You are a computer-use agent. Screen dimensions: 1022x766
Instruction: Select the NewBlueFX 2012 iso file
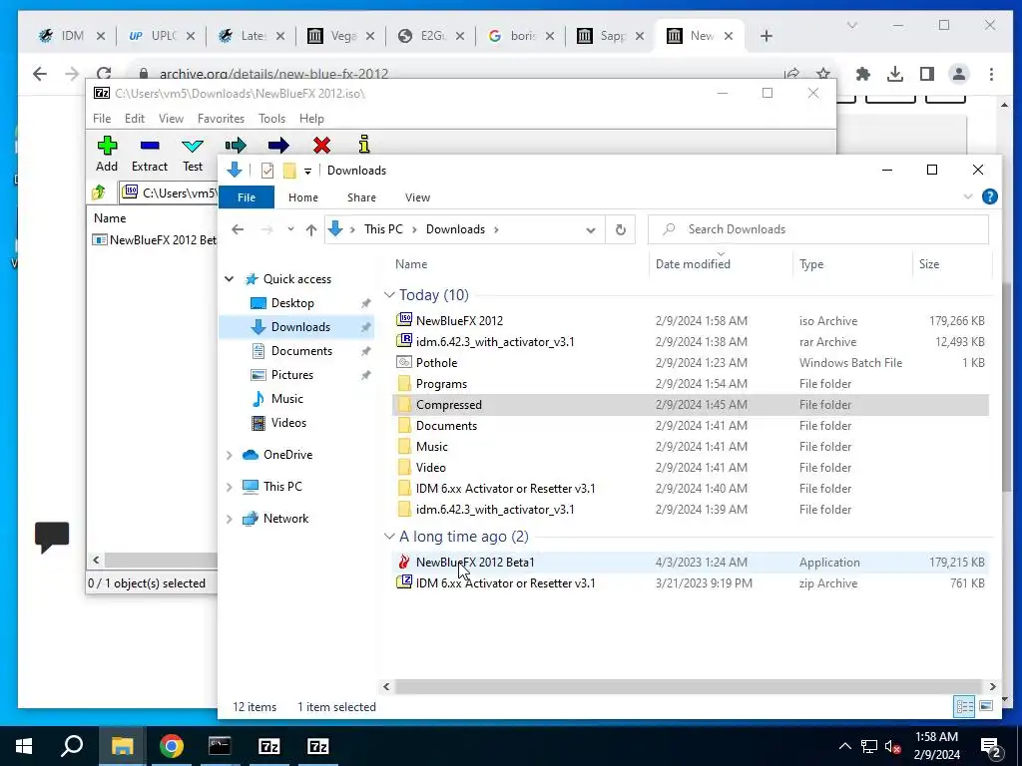691,320
